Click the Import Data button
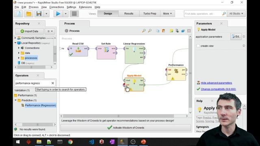 pyautogui.click(x=29, y=31)
